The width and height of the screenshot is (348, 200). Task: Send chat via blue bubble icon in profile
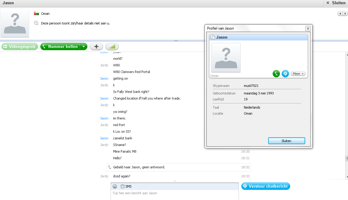pyautogui.click(x=285, y=74)
